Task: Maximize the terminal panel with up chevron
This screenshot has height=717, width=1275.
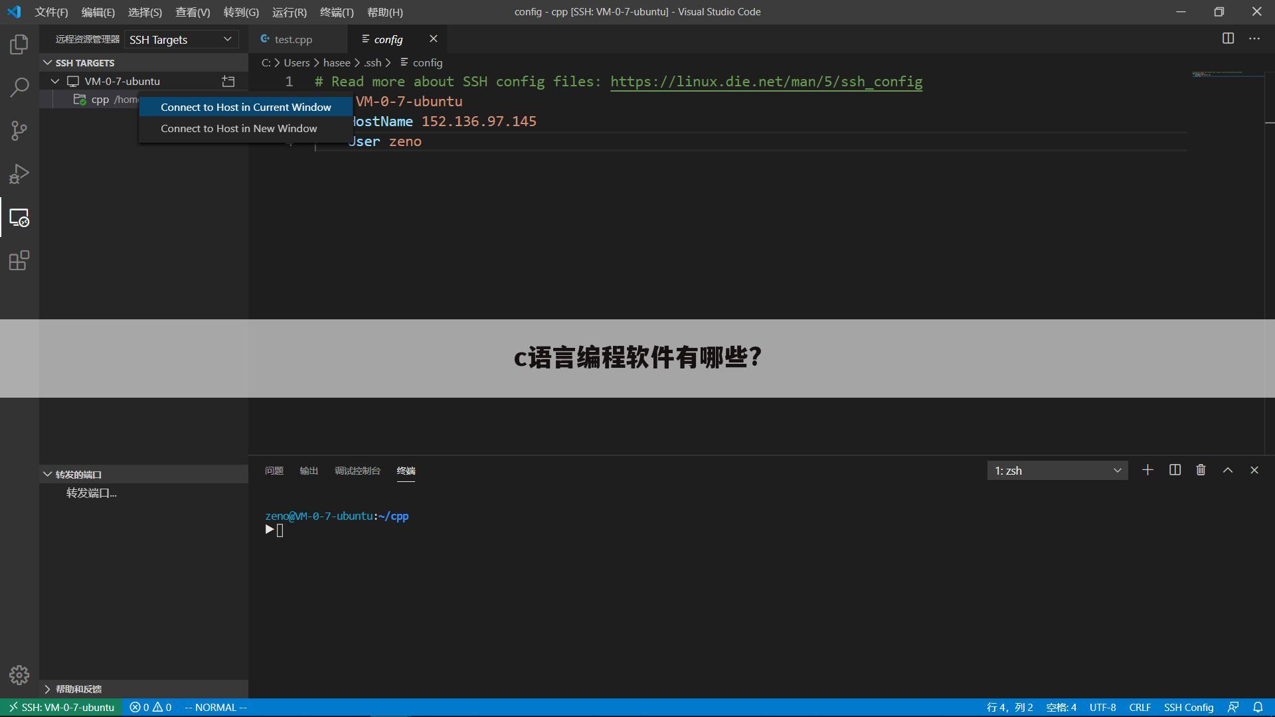Action: point(1228,470)
